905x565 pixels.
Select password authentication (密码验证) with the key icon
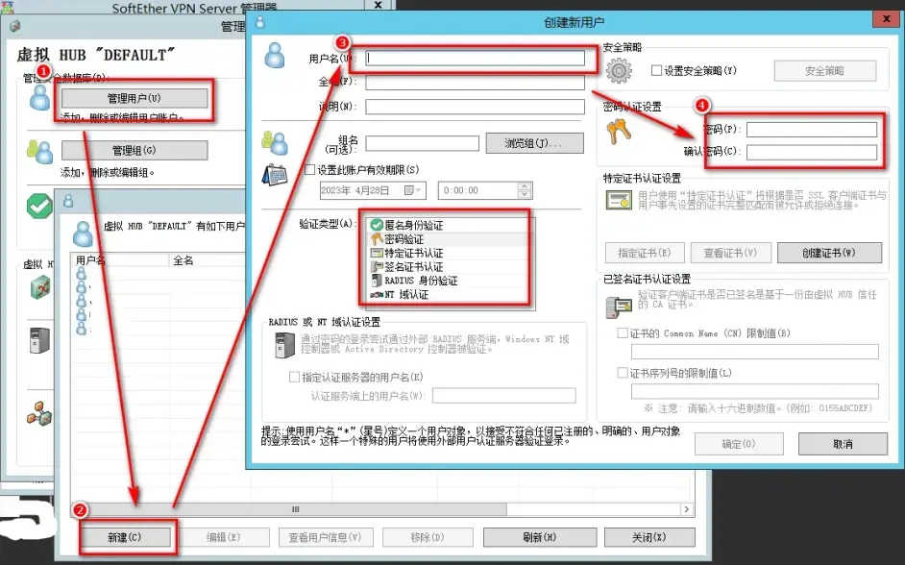pos(442,237)
